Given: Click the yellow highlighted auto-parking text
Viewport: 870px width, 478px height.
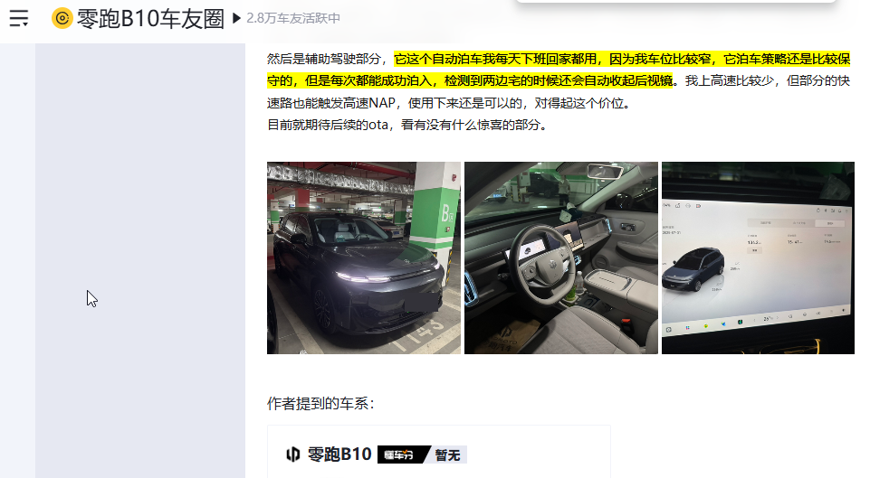Looking at the screenshot, I should click(559, 70).
